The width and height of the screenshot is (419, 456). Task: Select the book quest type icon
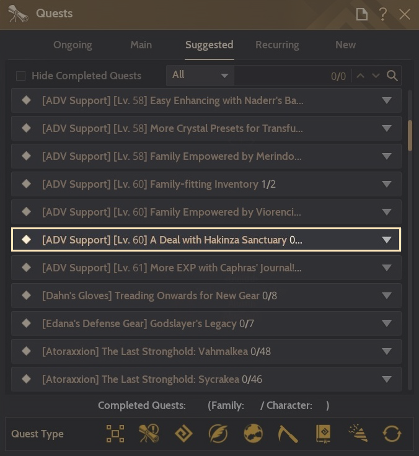click(323, 434)
